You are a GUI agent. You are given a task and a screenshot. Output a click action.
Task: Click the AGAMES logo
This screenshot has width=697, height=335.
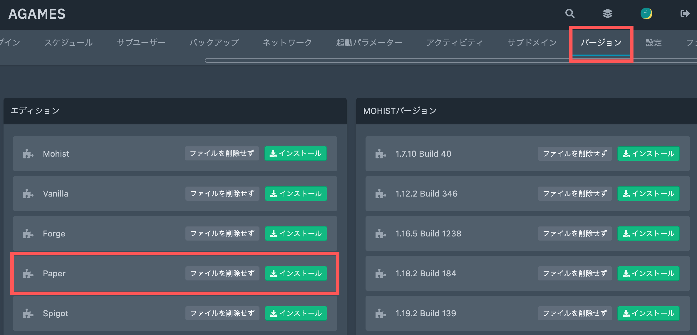(x=37, y=14)
